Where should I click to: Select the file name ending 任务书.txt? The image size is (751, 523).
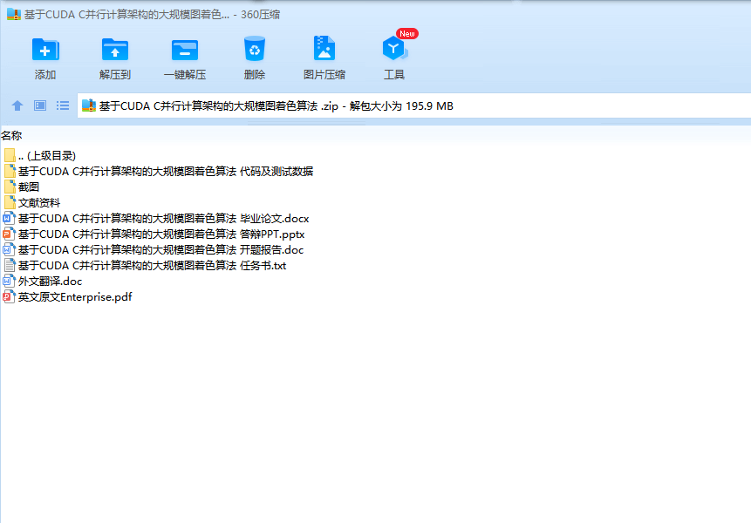(153, 266)
